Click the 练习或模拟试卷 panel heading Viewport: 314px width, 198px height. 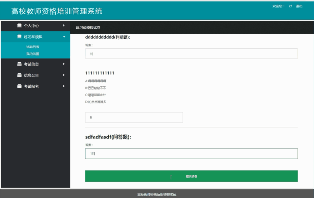pos(88,28)
